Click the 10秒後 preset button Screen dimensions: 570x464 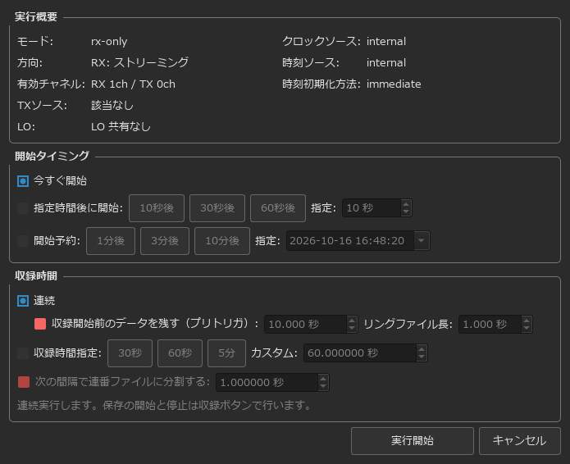[x=157, y=208]
